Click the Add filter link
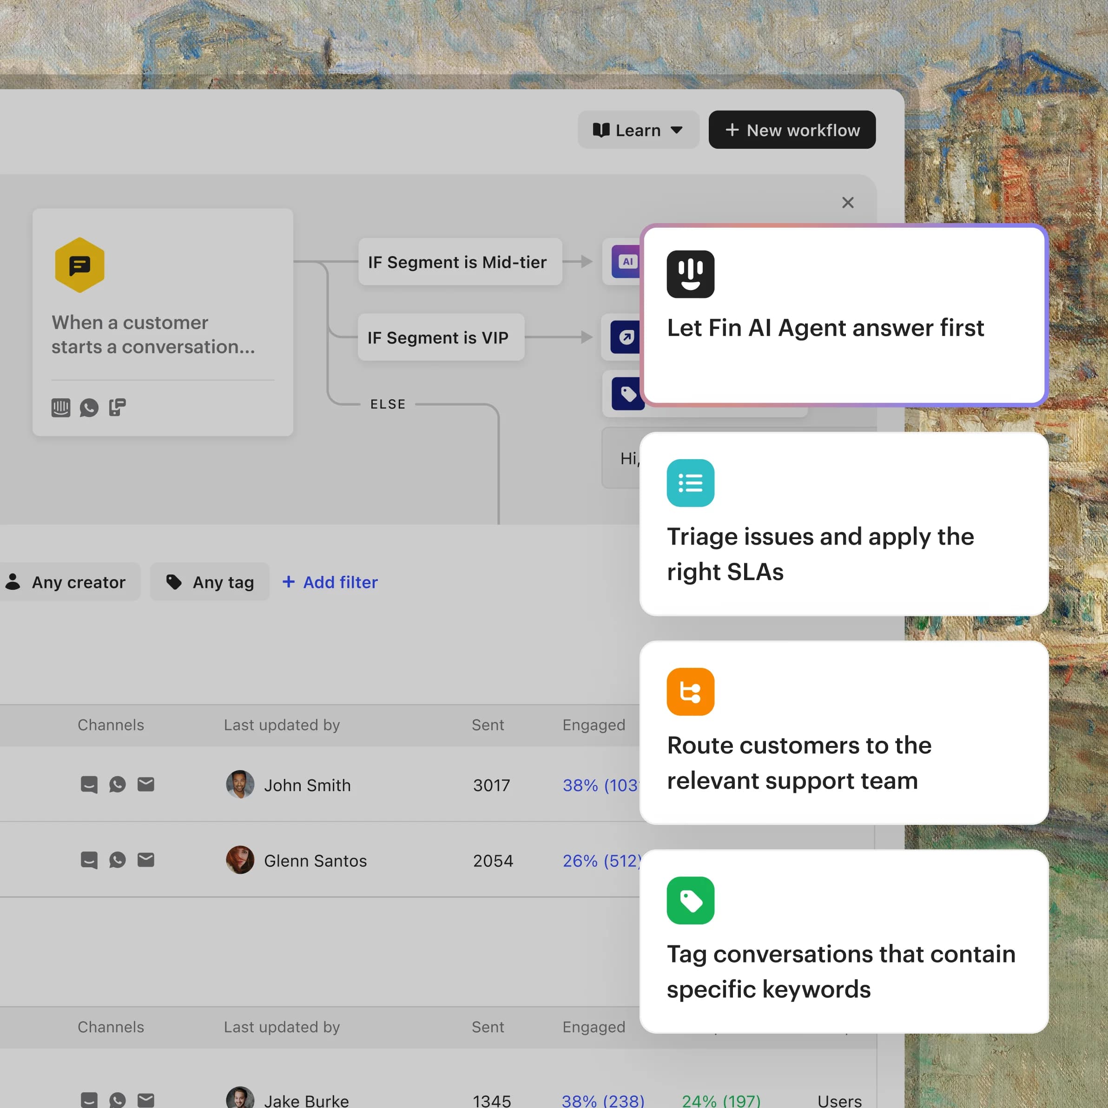The height and width of the screenshot is (1108, 1108). (x=330, y=582)
